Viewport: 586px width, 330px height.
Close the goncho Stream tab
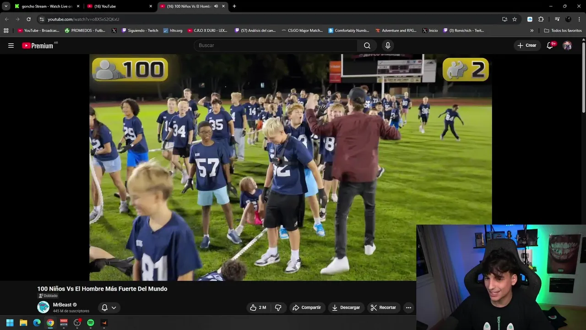pos(78,6)
